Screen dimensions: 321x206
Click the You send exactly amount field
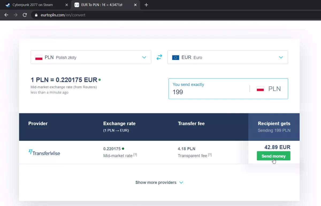pos(228,89)
